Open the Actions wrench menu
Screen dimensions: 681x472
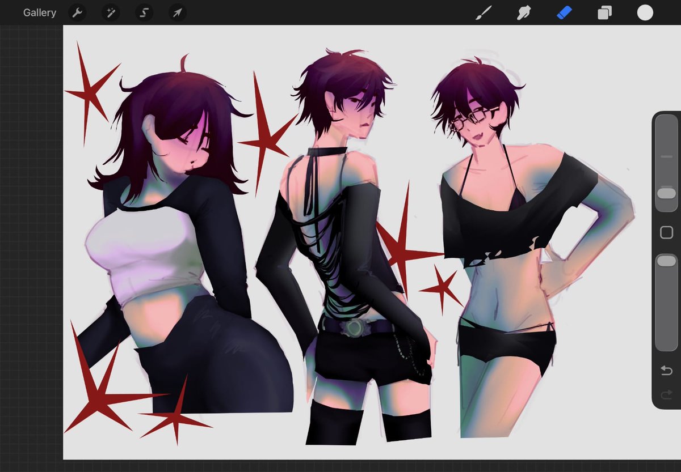point(77,12)
